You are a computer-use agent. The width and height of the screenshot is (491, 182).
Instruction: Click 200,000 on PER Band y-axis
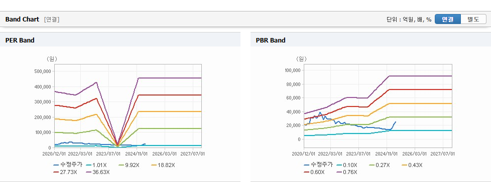coord(43,117)
